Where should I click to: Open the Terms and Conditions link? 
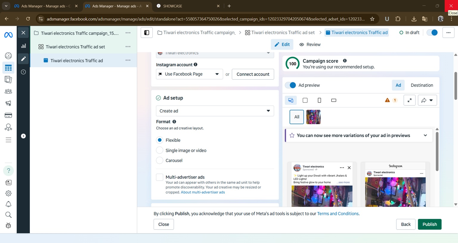338,214
